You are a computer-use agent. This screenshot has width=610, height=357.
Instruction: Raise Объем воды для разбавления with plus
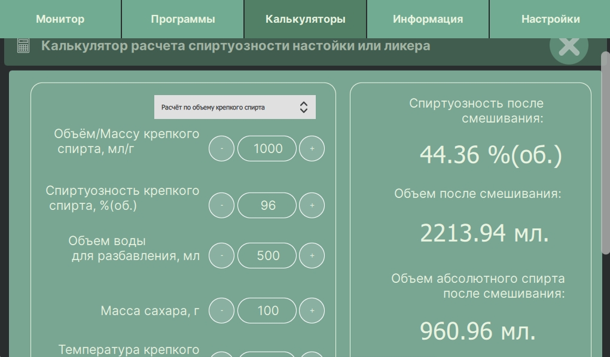click(312, 255)
